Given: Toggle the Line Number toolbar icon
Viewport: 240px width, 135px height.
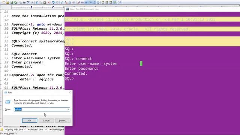Looking at the screenshot, I should [x=94, y=3].
